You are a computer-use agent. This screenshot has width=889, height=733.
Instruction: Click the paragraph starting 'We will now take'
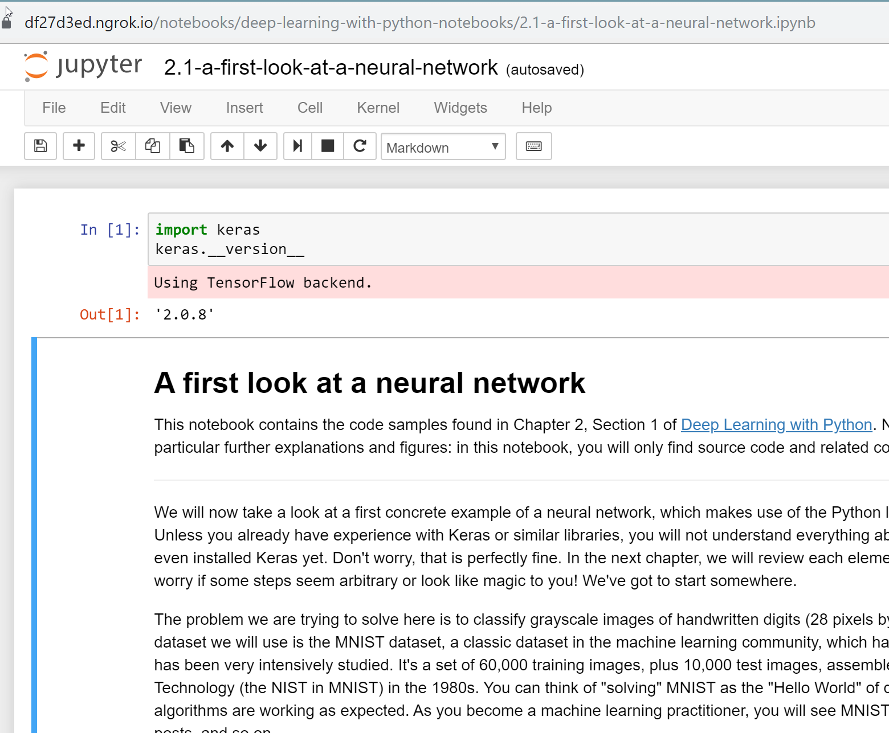[x=521, y=547]
